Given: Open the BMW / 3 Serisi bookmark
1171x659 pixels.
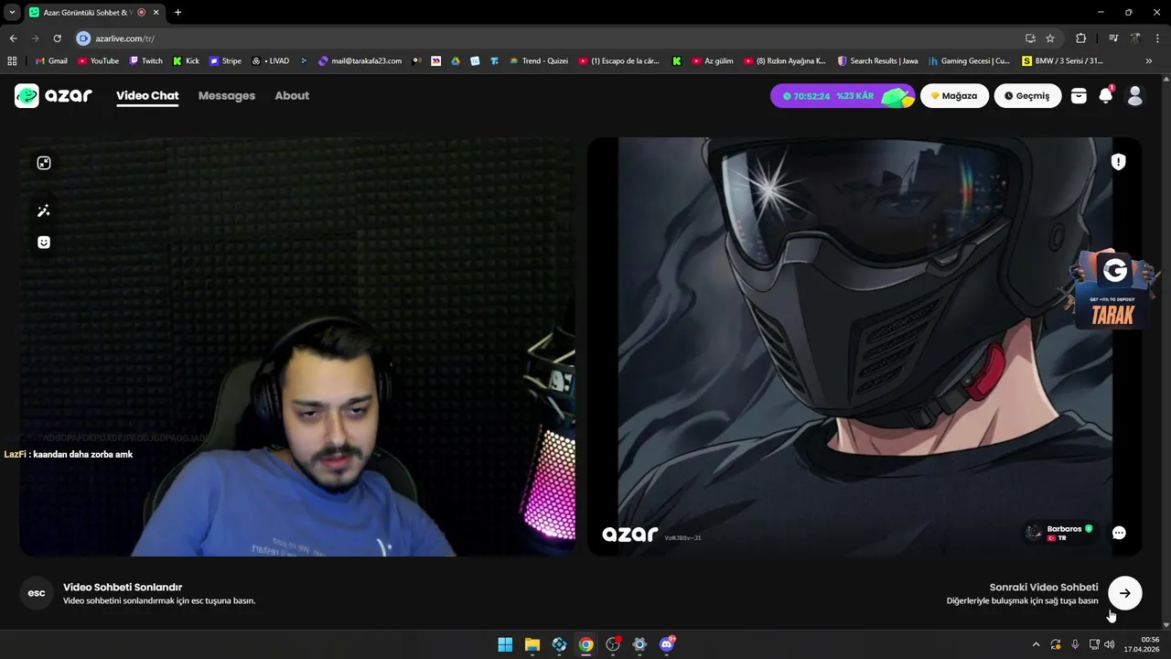Looking at the screenshot, I should (x=1062, y=61).
